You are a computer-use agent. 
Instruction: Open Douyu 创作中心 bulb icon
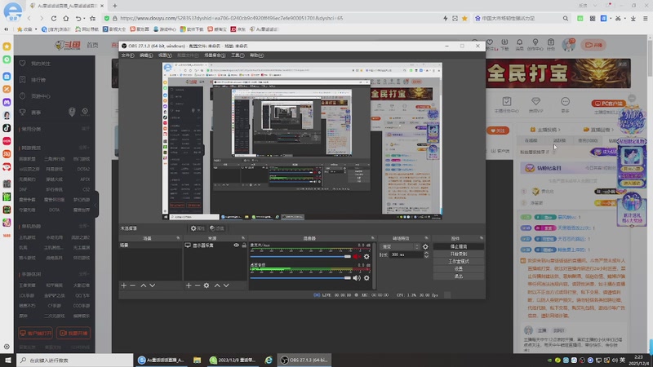click(x=535, y=44)
